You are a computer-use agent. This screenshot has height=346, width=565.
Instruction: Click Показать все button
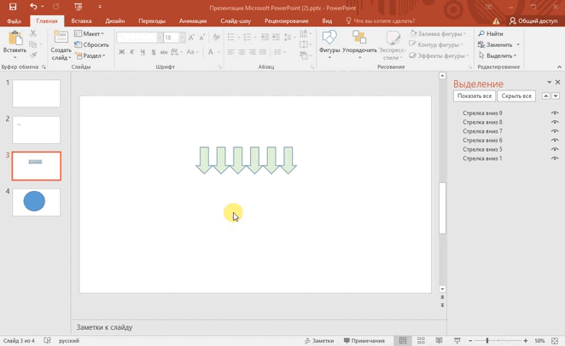tap(475, 96)
